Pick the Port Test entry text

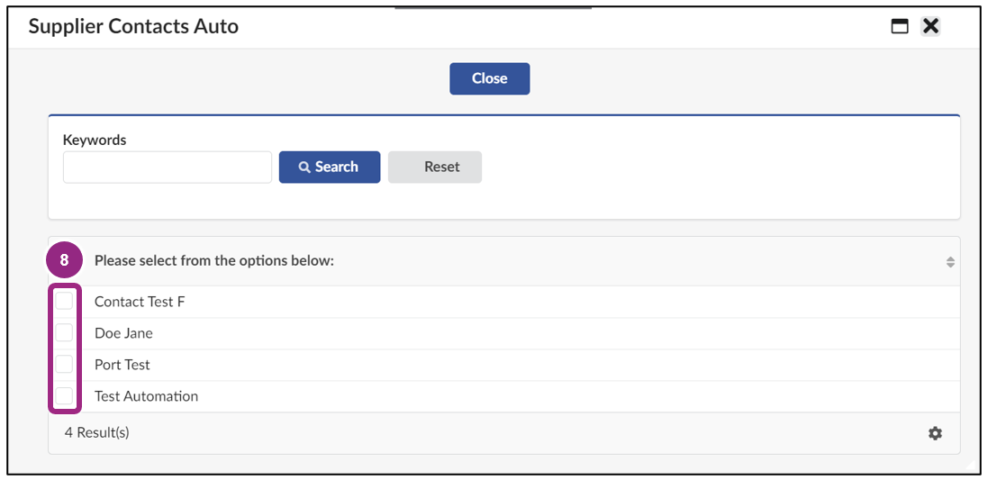[x=122, y=365]
